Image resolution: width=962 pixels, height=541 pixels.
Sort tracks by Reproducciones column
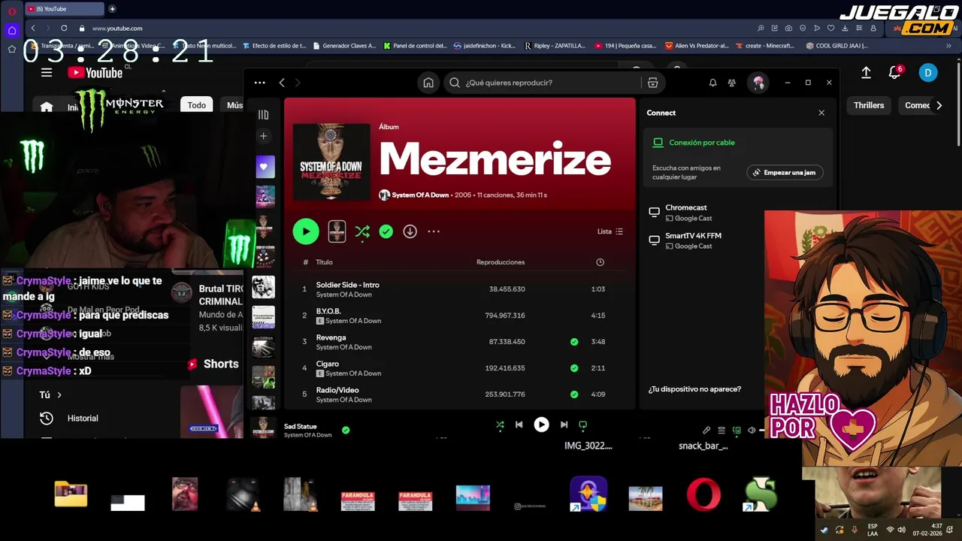tap(501, 262)
